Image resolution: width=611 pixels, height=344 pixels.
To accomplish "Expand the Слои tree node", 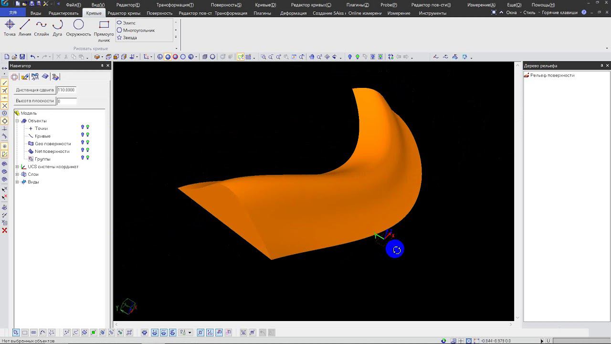I will tap(17, 174).
